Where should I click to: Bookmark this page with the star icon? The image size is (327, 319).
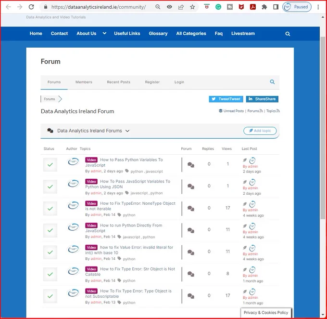coord(192,7)
